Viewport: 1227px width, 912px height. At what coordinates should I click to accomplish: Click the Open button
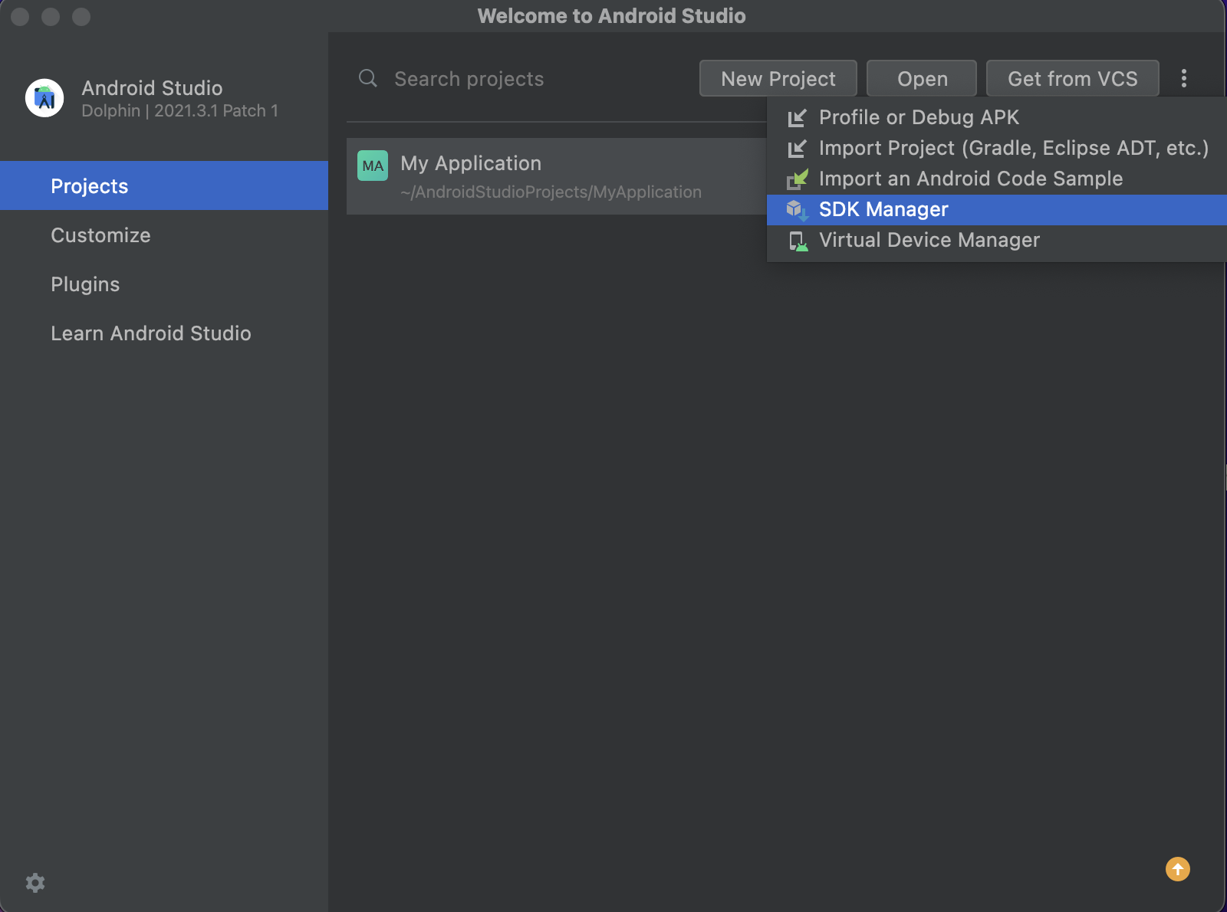click(x=922, y=78)
